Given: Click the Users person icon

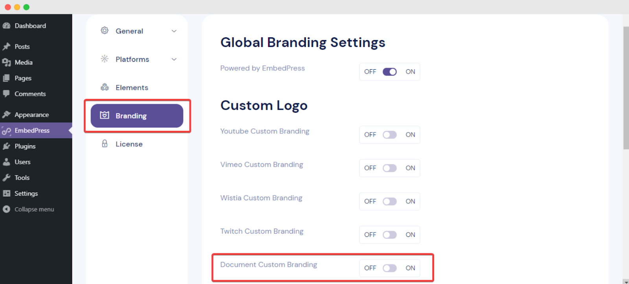Looking at the screenshot, I should click(6, 162).
